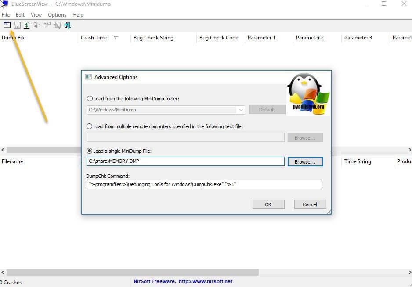Image resolution: width=412 pixels, height=287 pixels.
Task: Click the Advanced Options dialog title icon
Action: [x=89, y=77]
